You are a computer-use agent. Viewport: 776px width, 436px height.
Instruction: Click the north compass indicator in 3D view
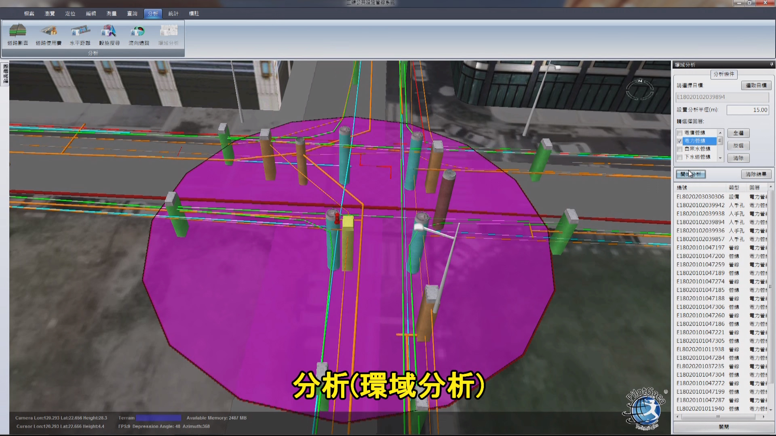pyautogui.click(x=639, y=89)
